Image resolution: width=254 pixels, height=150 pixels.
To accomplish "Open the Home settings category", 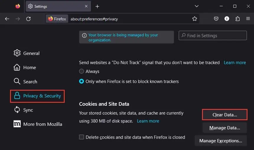I will 25,67.
